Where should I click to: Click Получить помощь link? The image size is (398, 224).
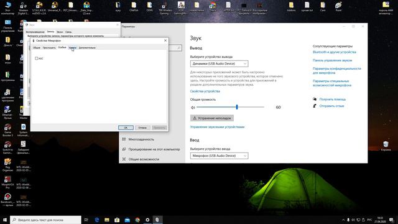click(x=333, y=100)
